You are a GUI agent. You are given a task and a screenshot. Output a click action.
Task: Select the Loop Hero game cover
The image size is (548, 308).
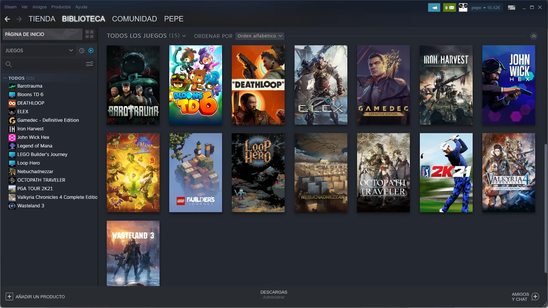(258, 173)
